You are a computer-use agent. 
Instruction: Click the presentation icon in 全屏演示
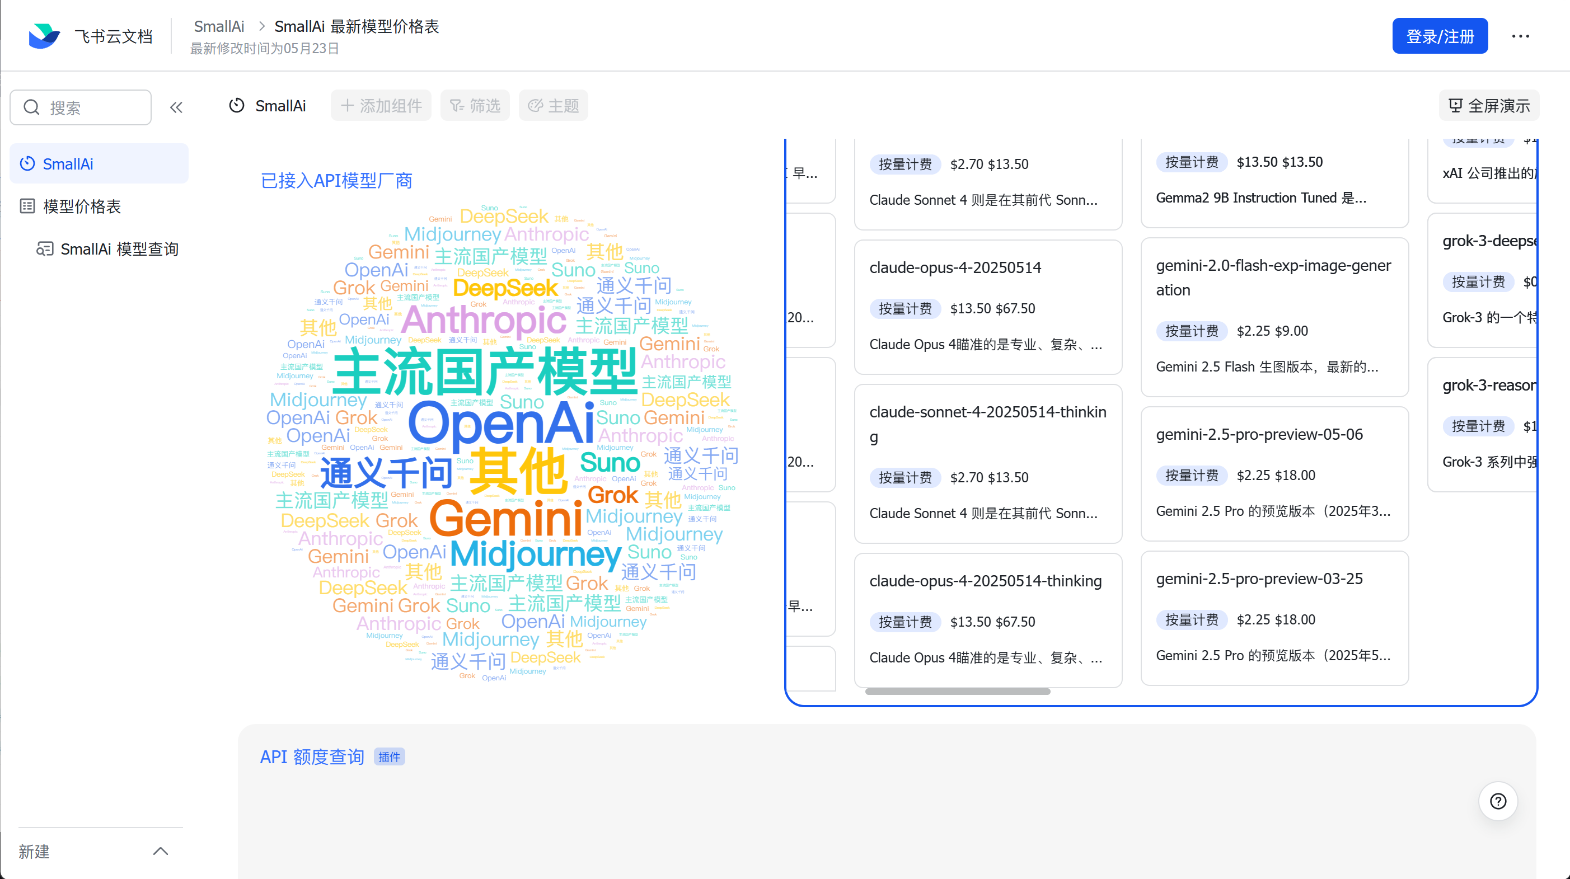[1455, 105]
